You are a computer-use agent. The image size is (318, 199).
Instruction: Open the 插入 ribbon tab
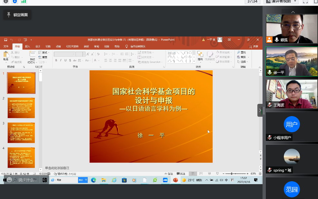[27, 46]
